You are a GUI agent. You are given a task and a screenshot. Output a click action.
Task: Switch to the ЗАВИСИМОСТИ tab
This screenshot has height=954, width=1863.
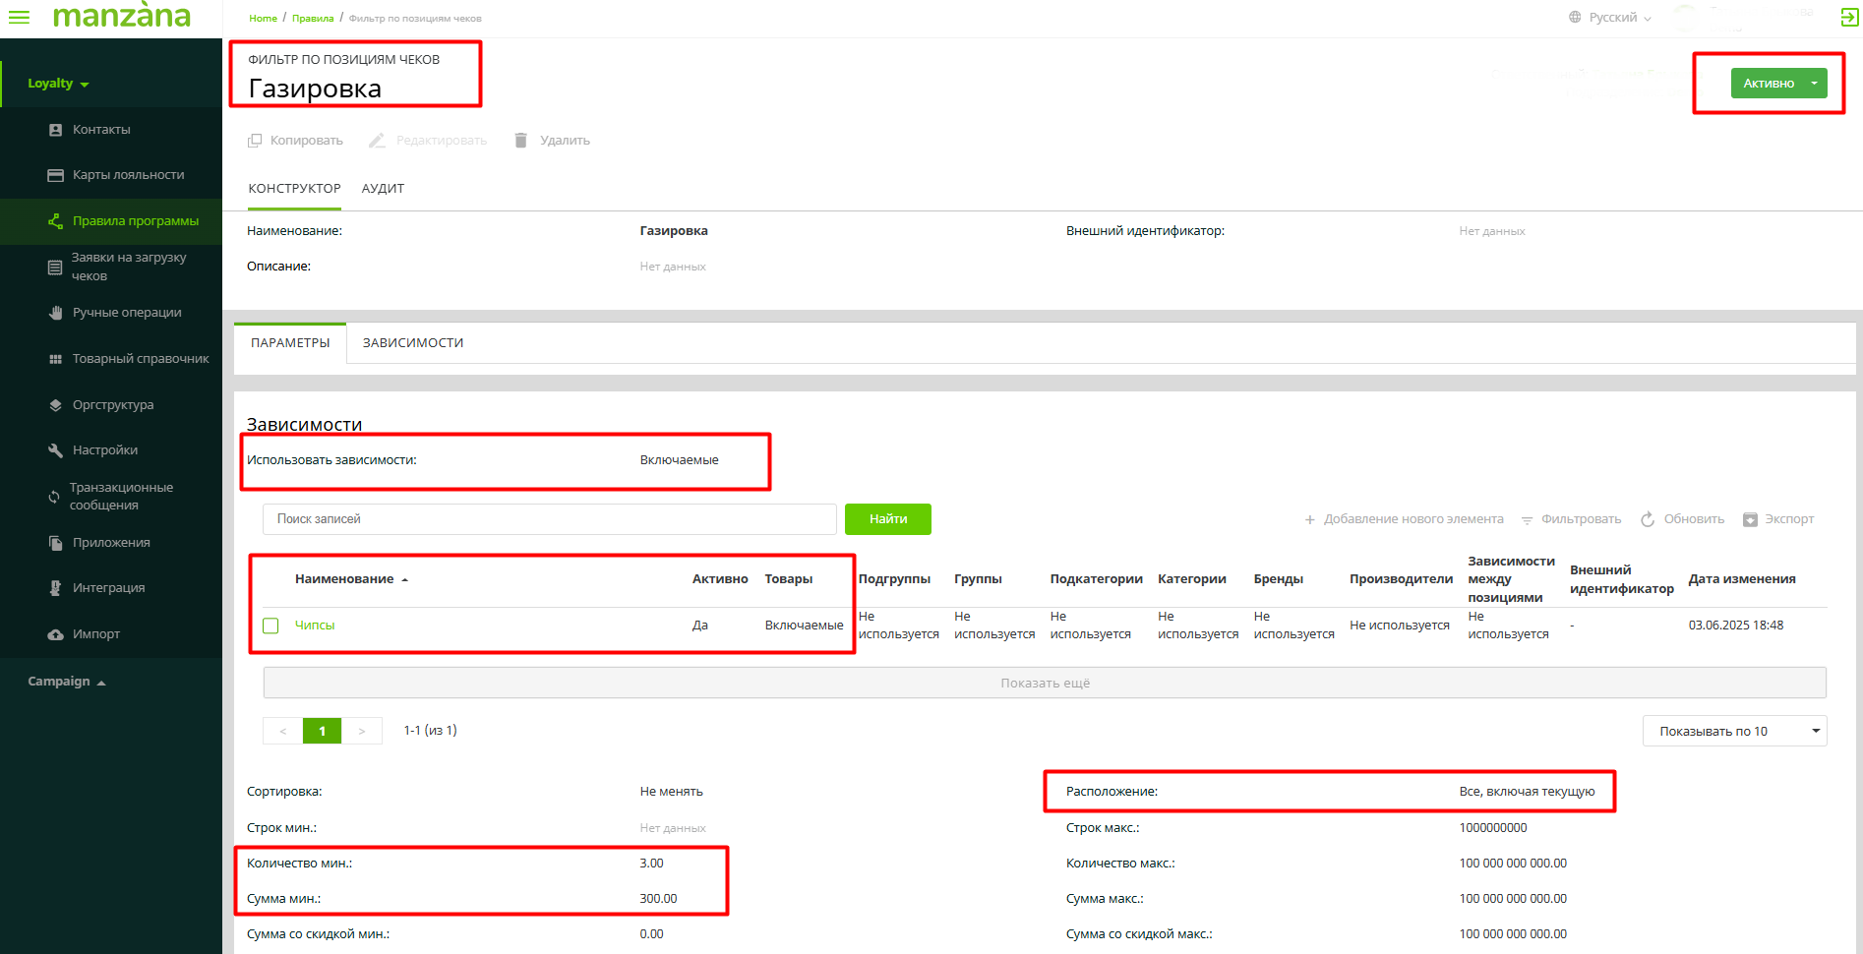[x=412, y=343]
